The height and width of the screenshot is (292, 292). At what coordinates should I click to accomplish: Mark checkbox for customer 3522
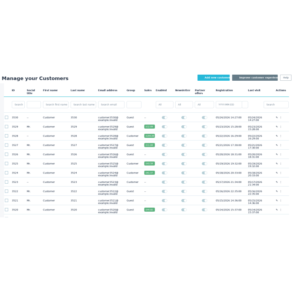[6, 191]
